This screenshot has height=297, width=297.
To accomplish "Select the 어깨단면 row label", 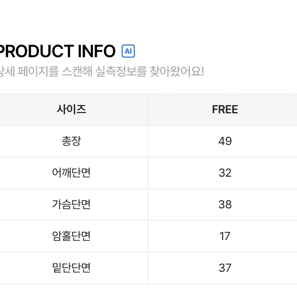I will tap(72, 173).
